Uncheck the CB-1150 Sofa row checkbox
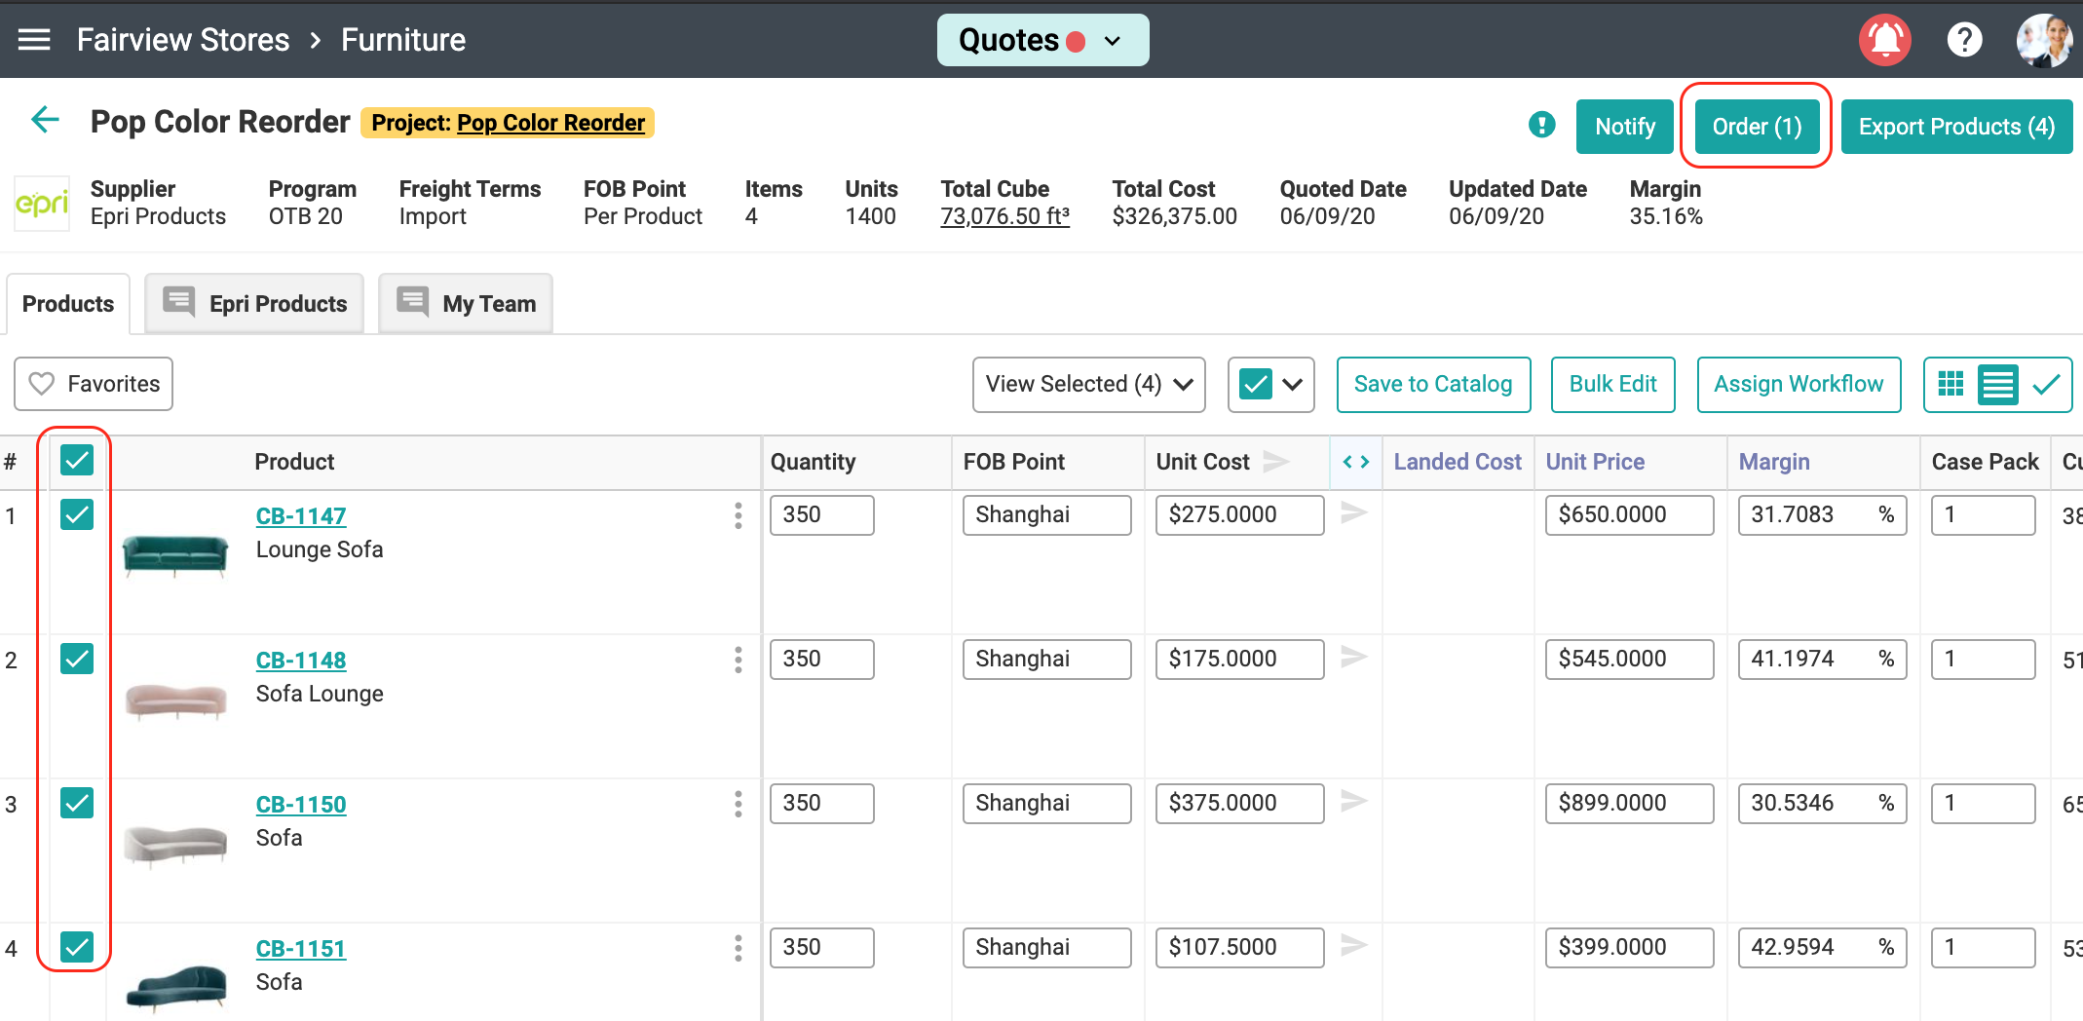The image size is (2083, 1021). 77,803
